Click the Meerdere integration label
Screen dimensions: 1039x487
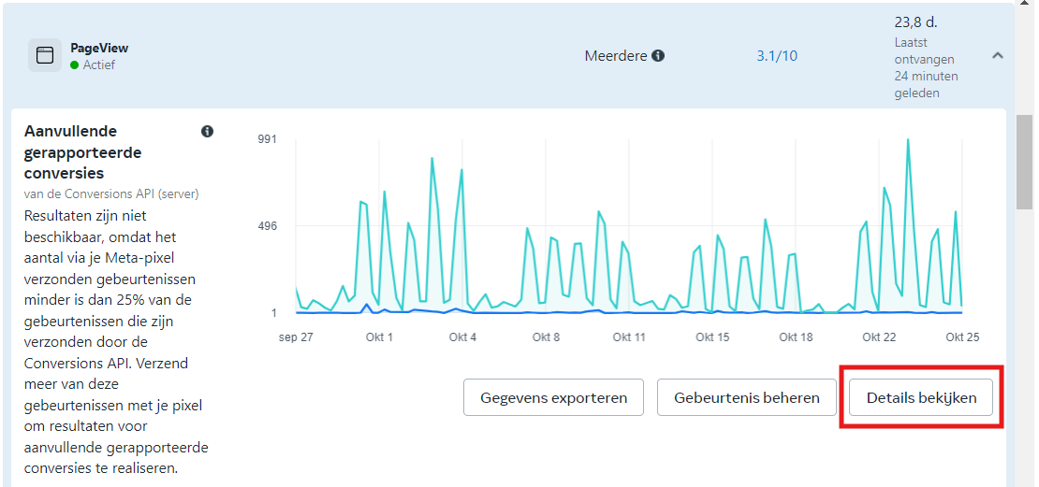click(616, 56)
